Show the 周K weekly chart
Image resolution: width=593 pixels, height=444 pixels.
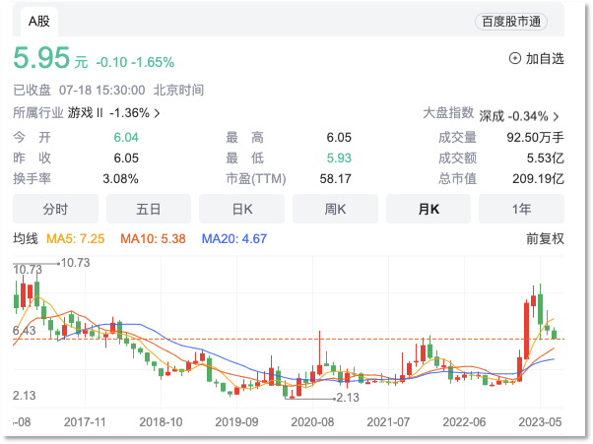335,209
